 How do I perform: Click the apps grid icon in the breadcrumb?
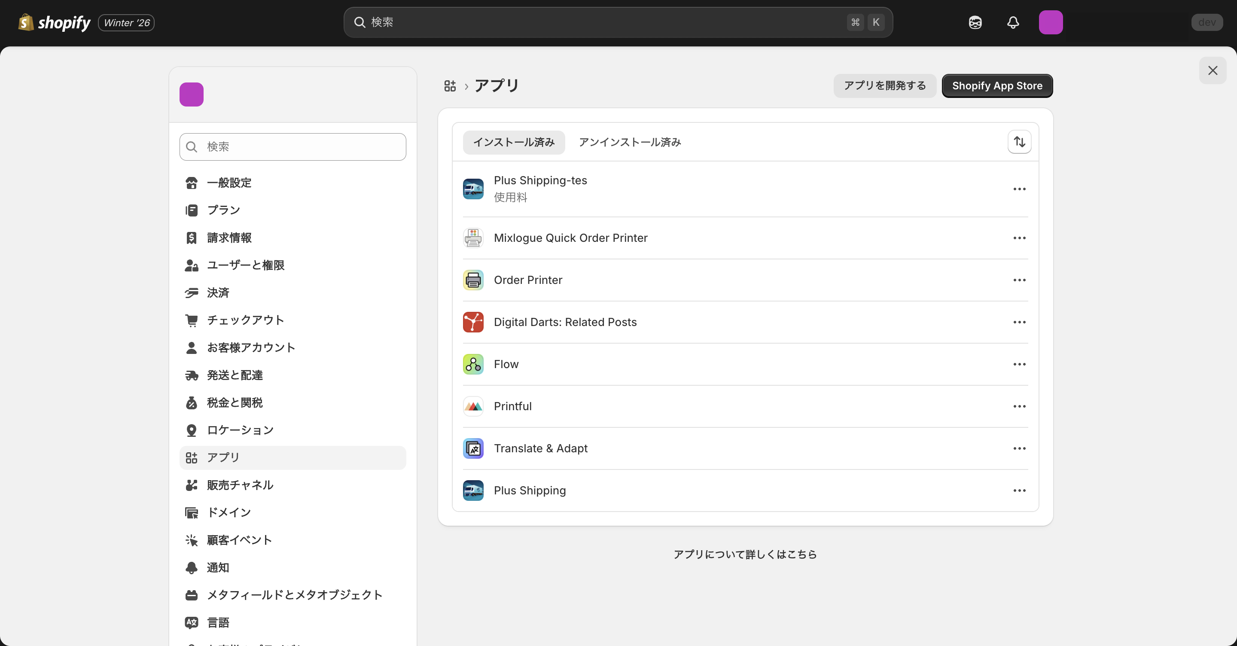450,86
